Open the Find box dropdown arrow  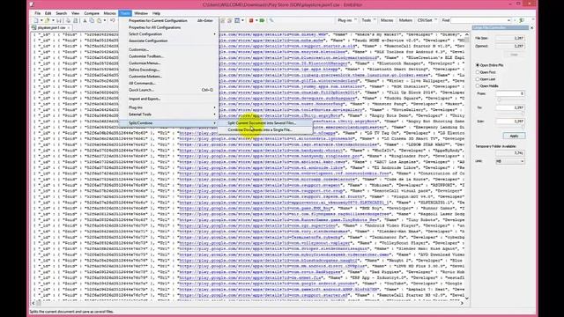508,21
